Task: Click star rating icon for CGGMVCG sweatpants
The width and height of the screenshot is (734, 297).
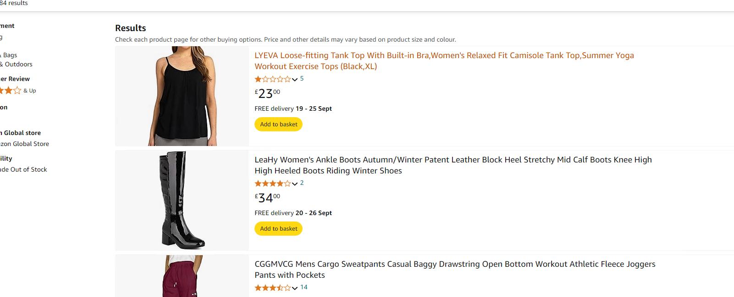Action: pos(272,288)
